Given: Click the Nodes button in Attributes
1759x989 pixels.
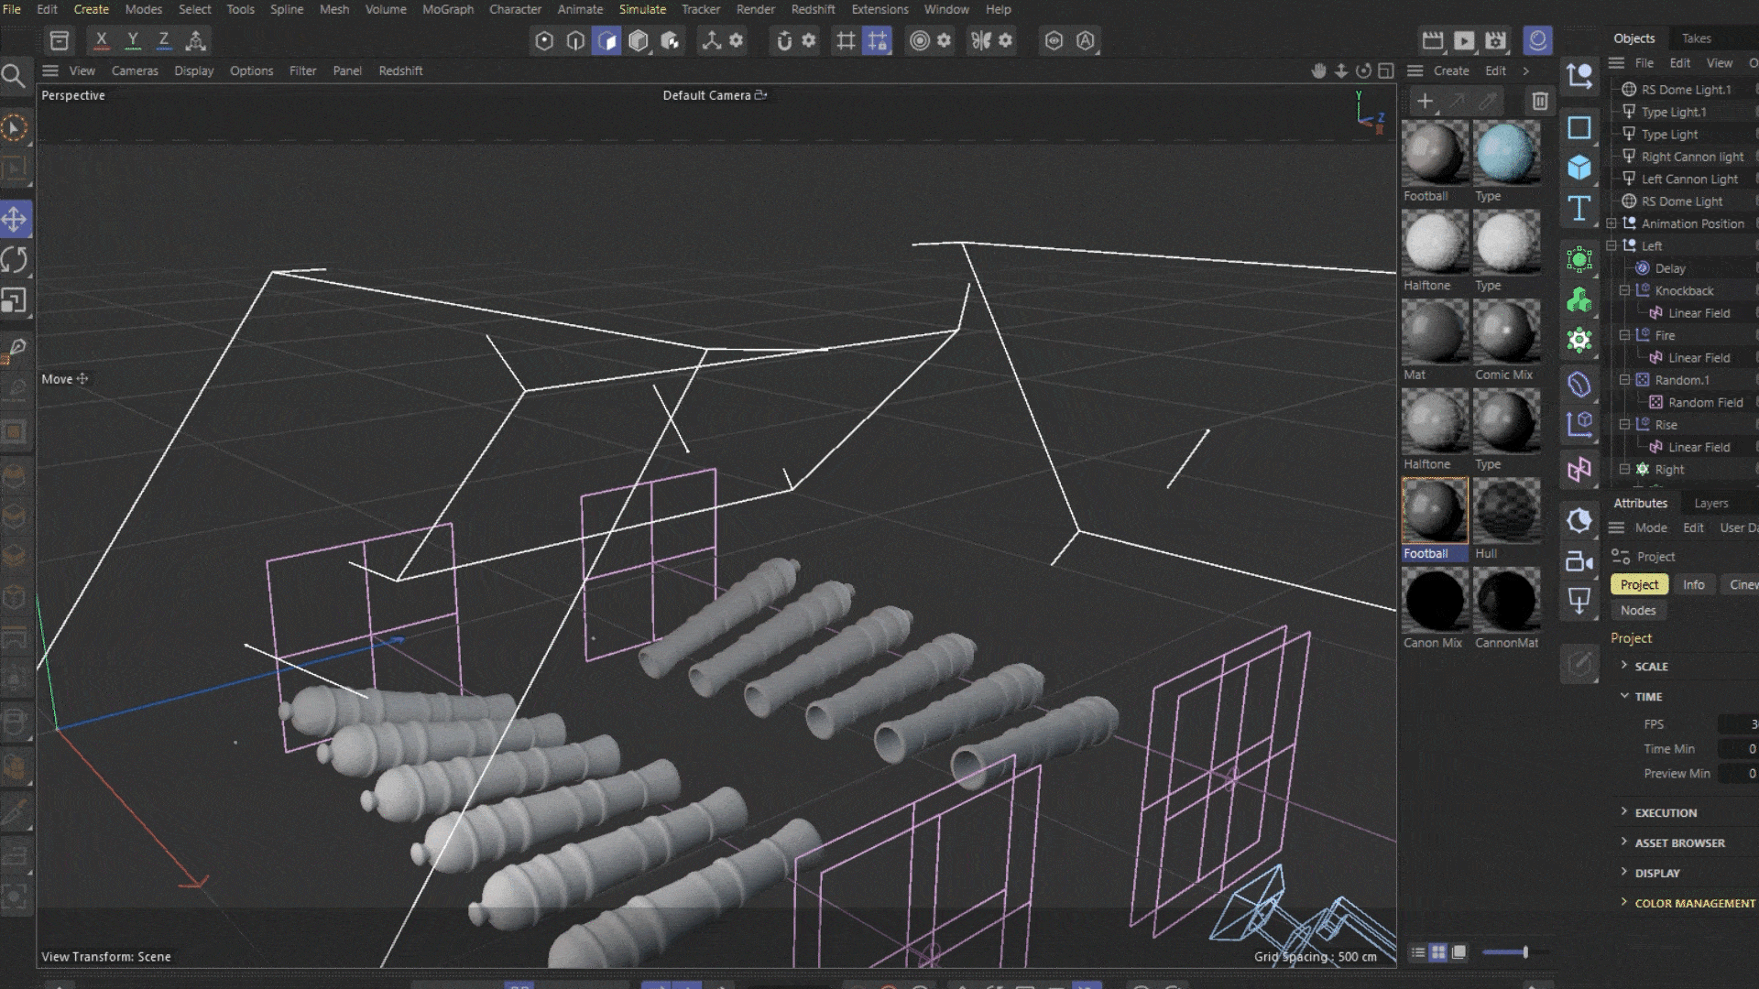Looking at the screenshot, I should (x=1637, y=611).
